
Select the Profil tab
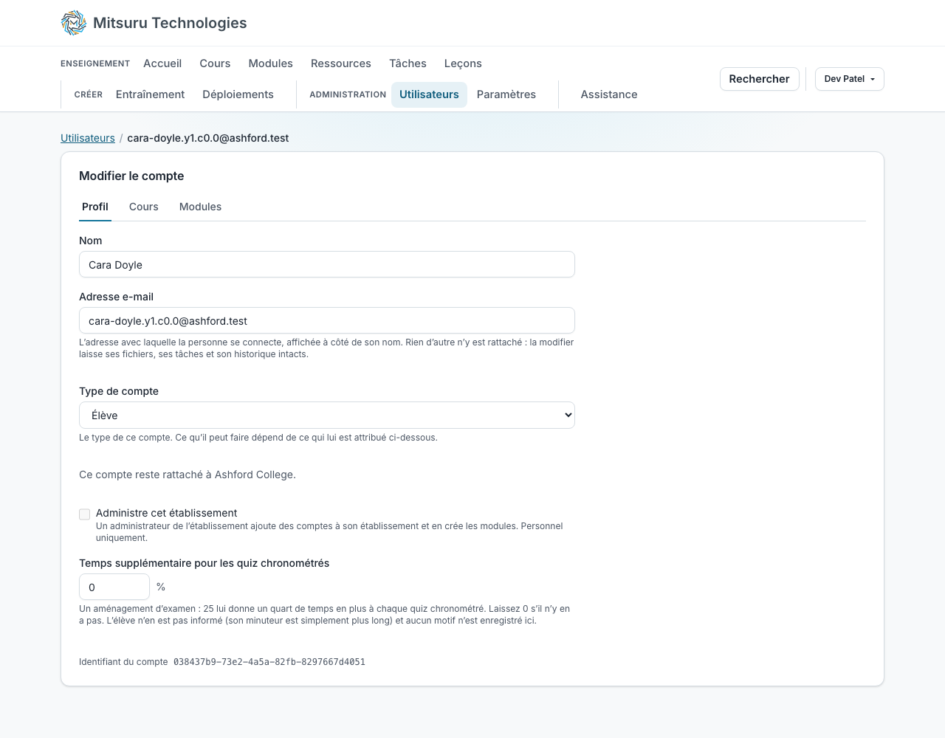point(95,207)
